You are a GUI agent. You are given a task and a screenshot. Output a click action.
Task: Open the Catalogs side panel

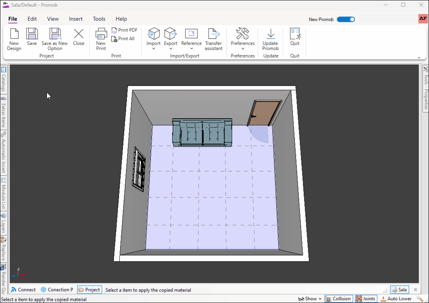[x=4, y=79]
